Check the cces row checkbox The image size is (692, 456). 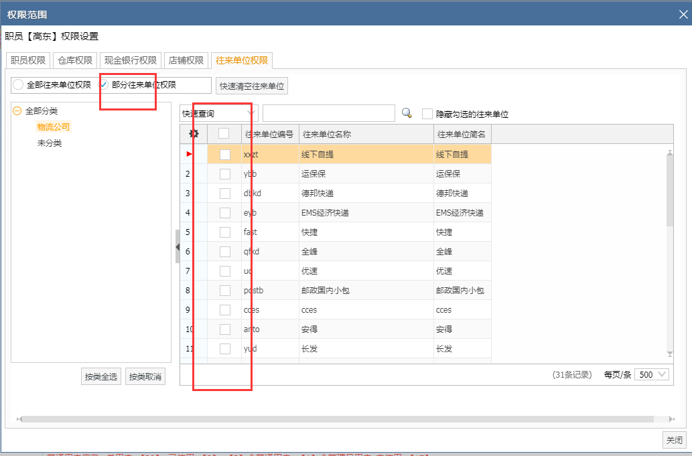tap(225, 309)
